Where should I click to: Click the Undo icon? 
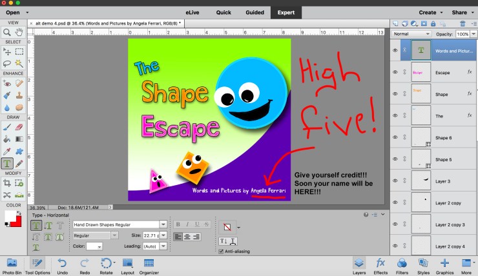[62, 263]
